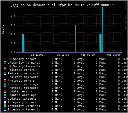The image size is (128, 113).
Task: Click the Integrity timeouts blue swatch
Action: pos(5,109)
